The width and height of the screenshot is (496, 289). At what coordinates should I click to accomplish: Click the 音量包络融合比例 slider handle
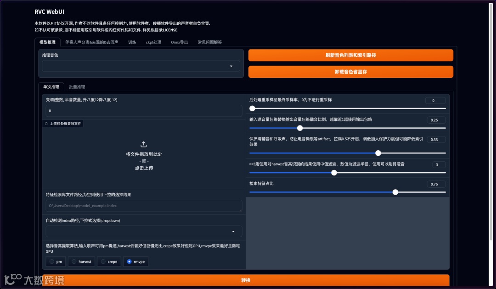300,128
